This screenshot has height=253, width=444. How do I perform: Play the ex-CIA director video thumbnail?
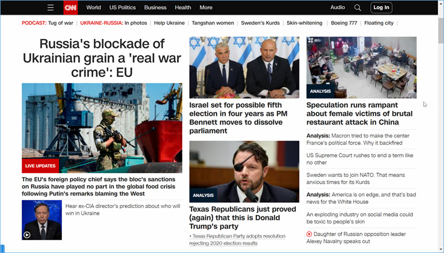[42, 220]
